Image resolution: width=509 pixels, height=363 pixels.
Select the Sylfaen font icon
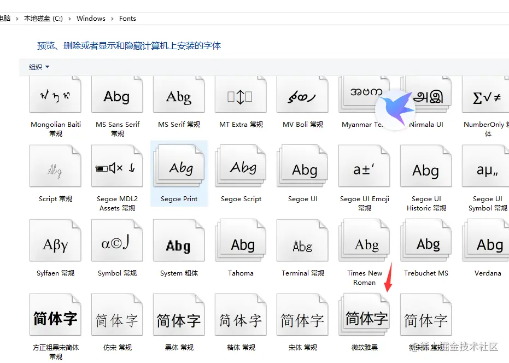coord(55,240)
